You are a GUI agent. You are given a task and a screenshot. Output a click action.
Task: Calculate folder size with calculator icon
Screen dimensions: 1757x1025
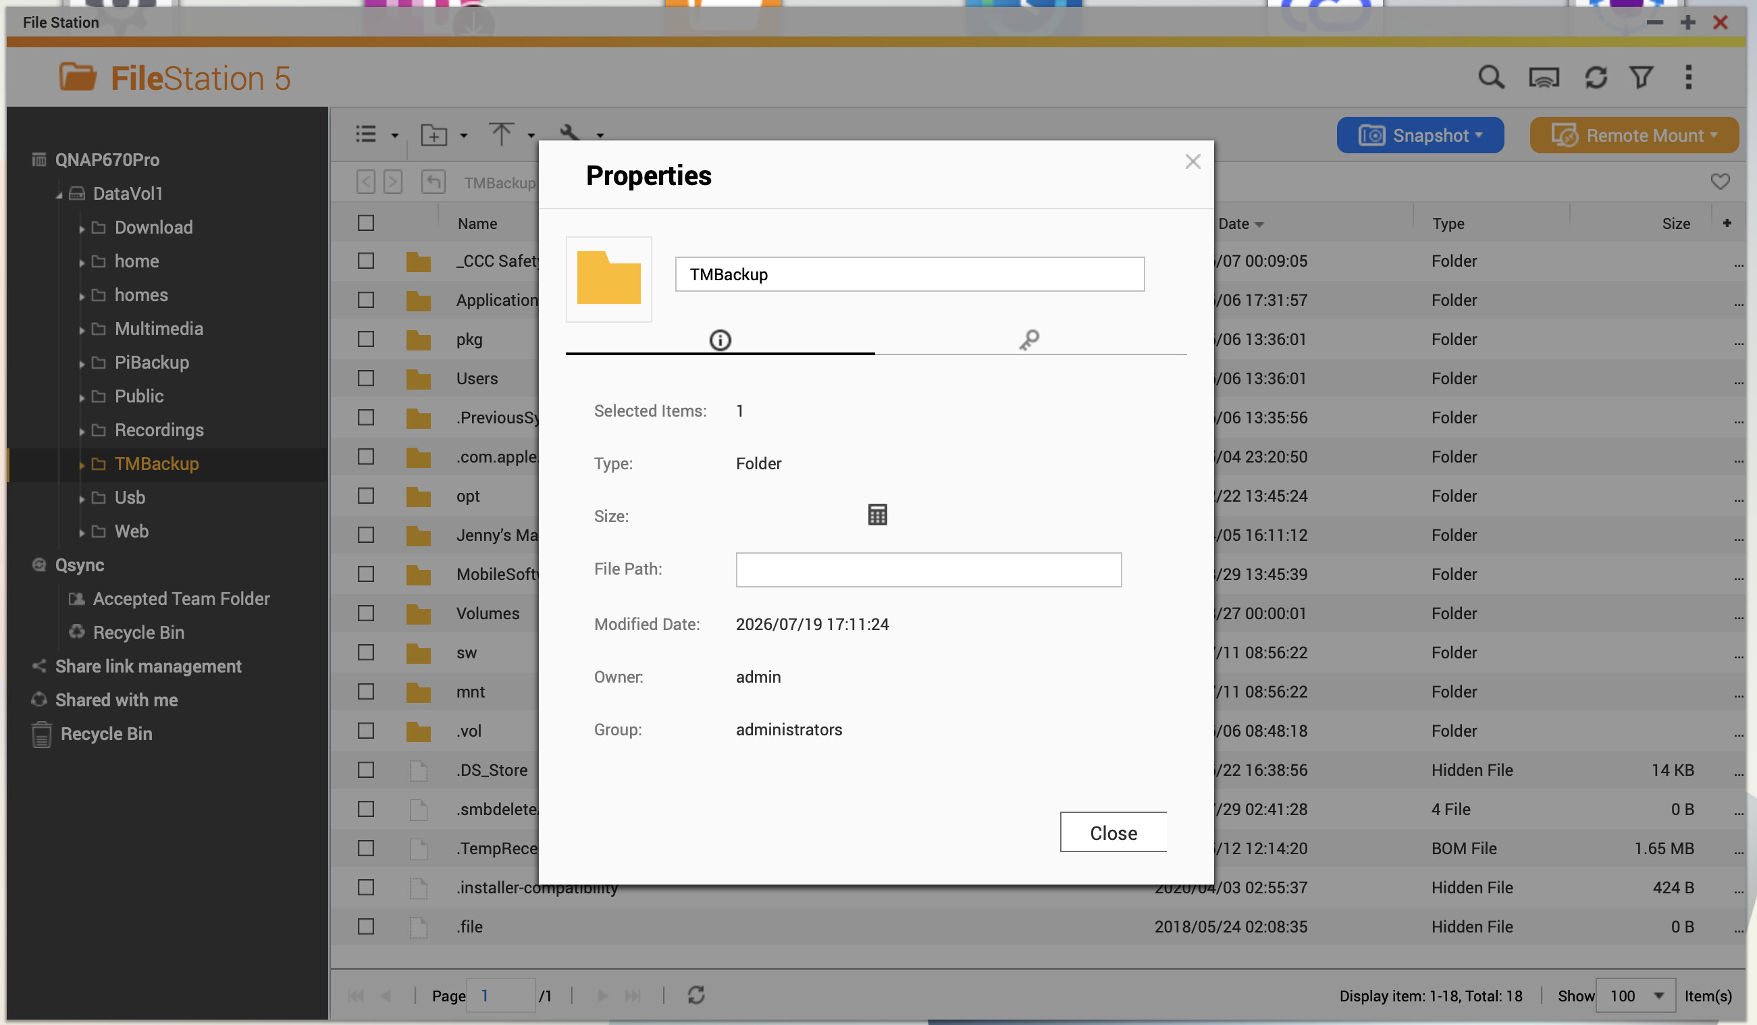(877, 515)
